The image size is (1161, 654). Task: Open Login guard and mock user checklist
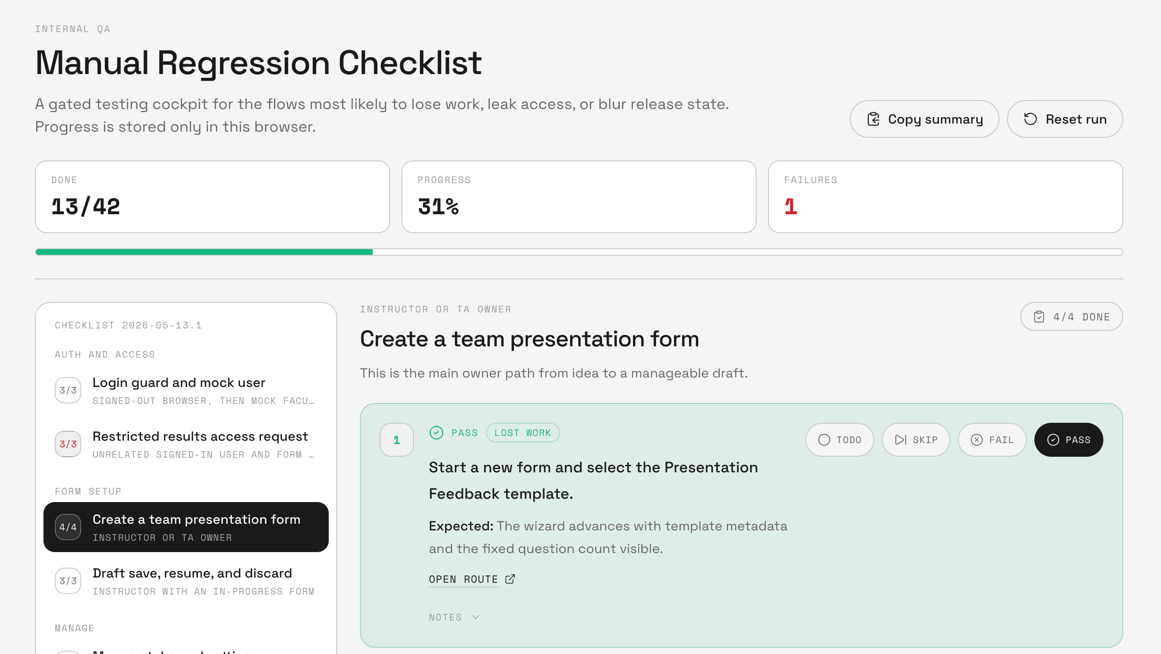click(x=186, y=390)
